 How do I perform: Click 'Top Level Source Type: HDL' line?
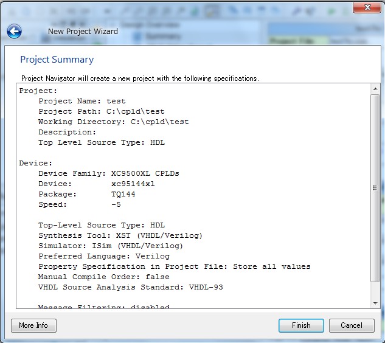[x=102, y=142]
